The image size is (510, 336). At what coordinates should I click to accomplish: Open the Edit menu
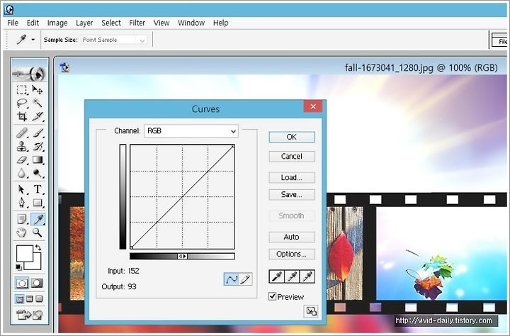pos(33,23)
